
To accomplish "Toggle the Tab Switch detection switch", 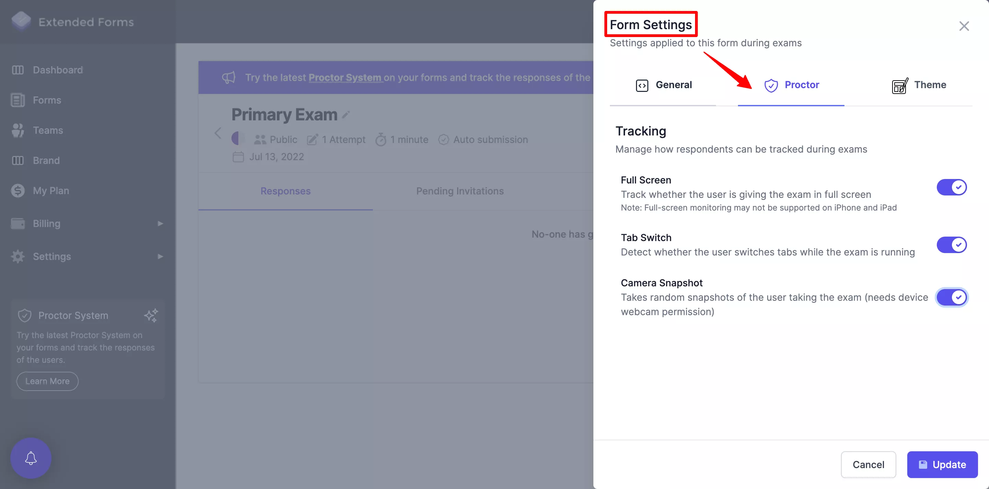I will (952, 244).
